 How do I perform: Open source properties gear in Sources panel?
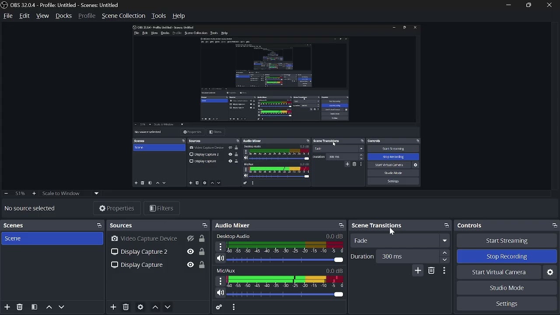[x=140, y=308]
